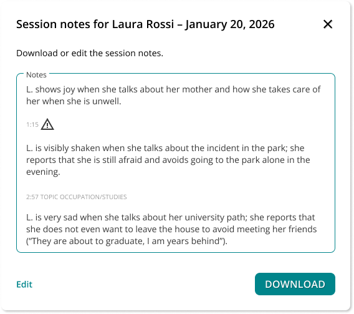This screenshot has width=354, height=314.
Task: Click the paragraph about the park incident
Action: click(x=168, y=160)
